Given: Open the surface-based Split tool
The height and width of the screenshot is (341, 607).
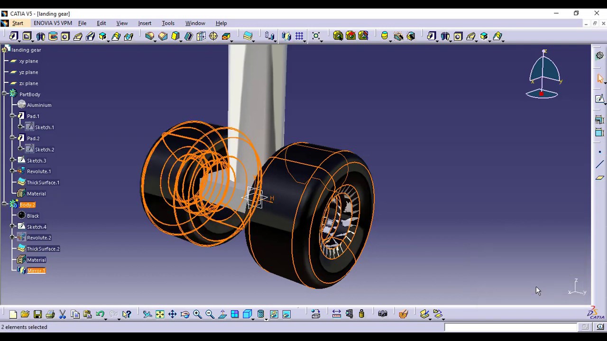Looking at the screenshot, I should [x=248, y=36].
